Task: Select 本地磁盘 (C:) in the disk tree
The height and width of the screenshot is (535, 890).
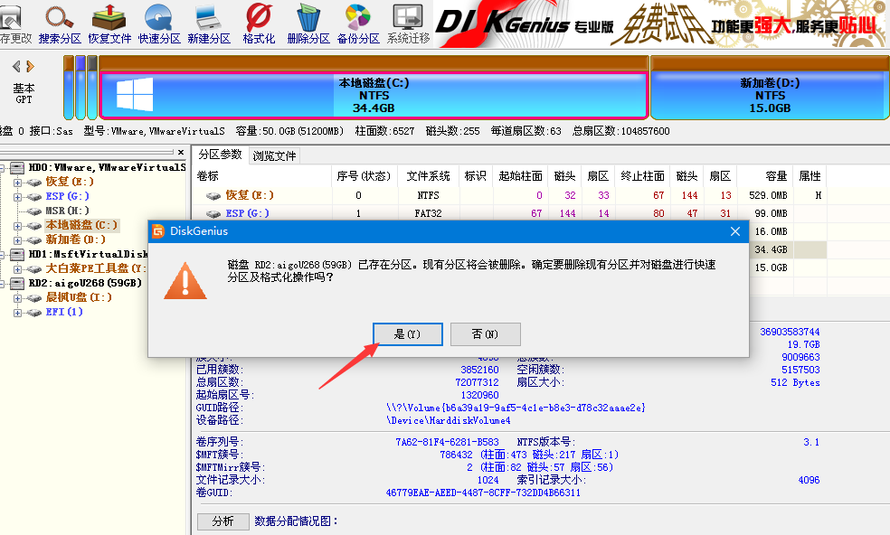Action: point(81,225)
